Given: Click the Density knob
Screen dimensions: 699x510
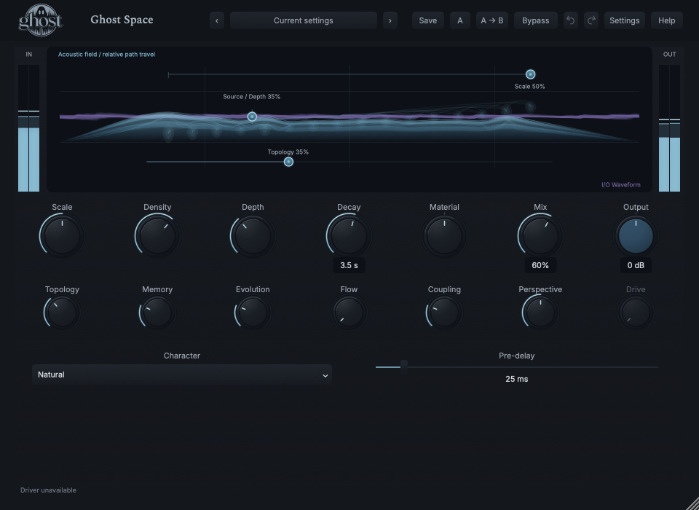Looking at the screenshot, I should point(157,235).
